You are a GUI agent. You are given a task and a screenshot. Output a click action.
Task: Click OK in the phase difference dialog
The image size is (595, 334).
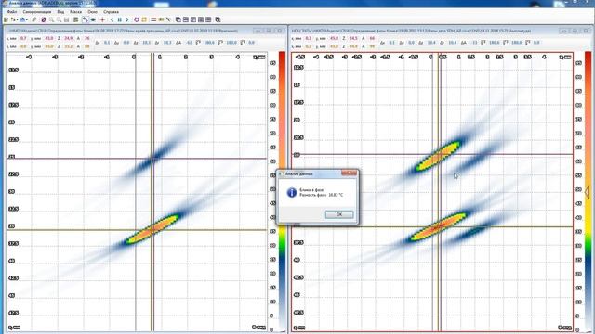pos(339,214)
